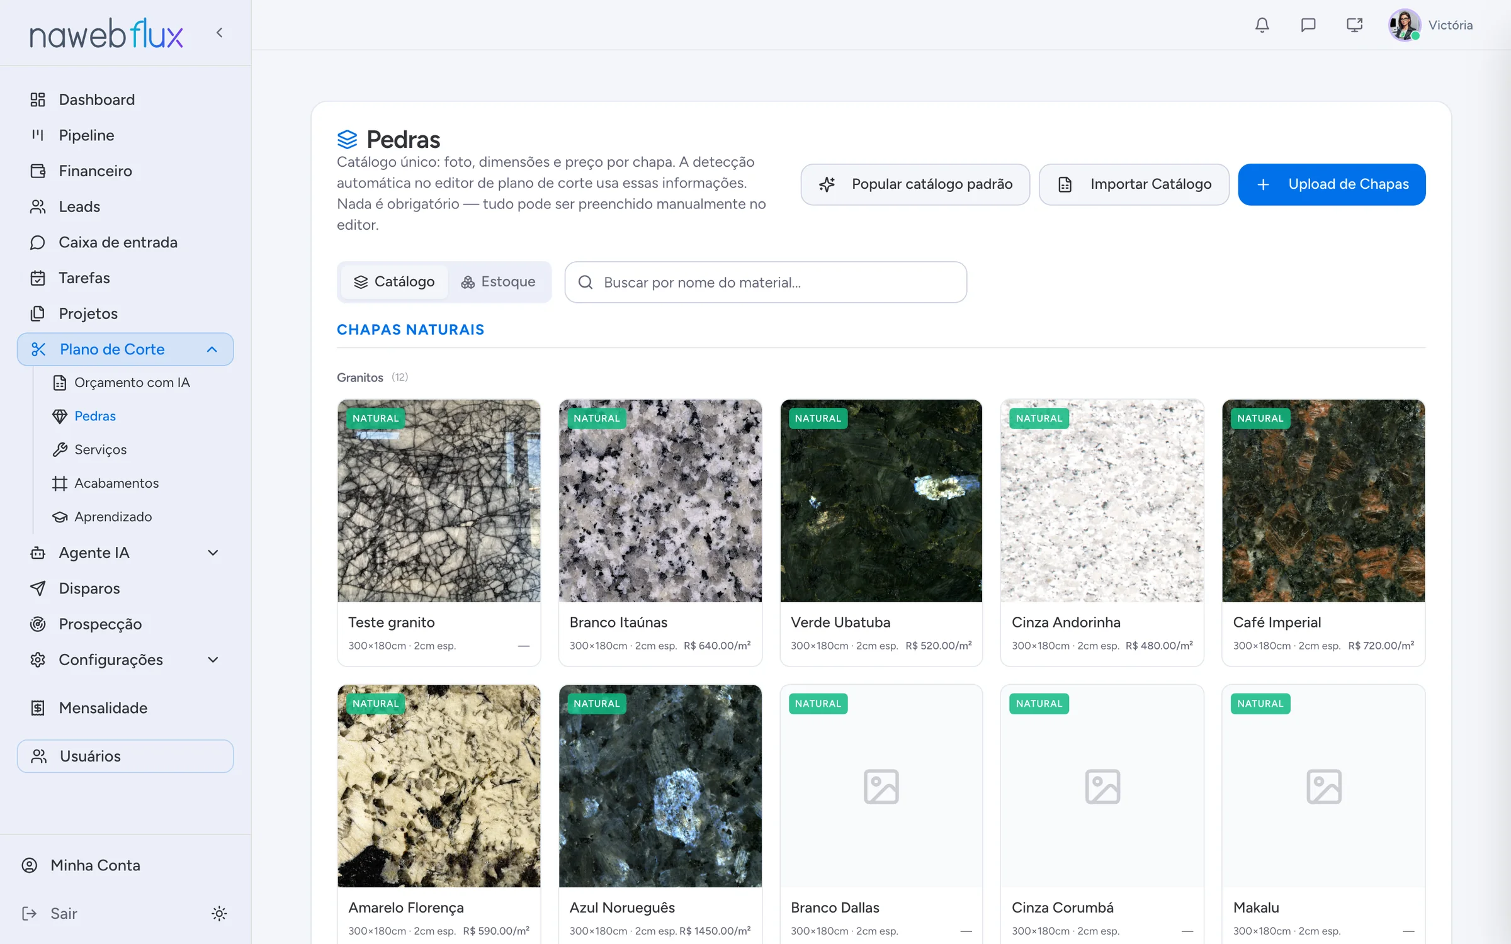Click the Cinza Andorinha card title
The image size is (1511, 944).
pyautogui.click(x=1066, y=622)
